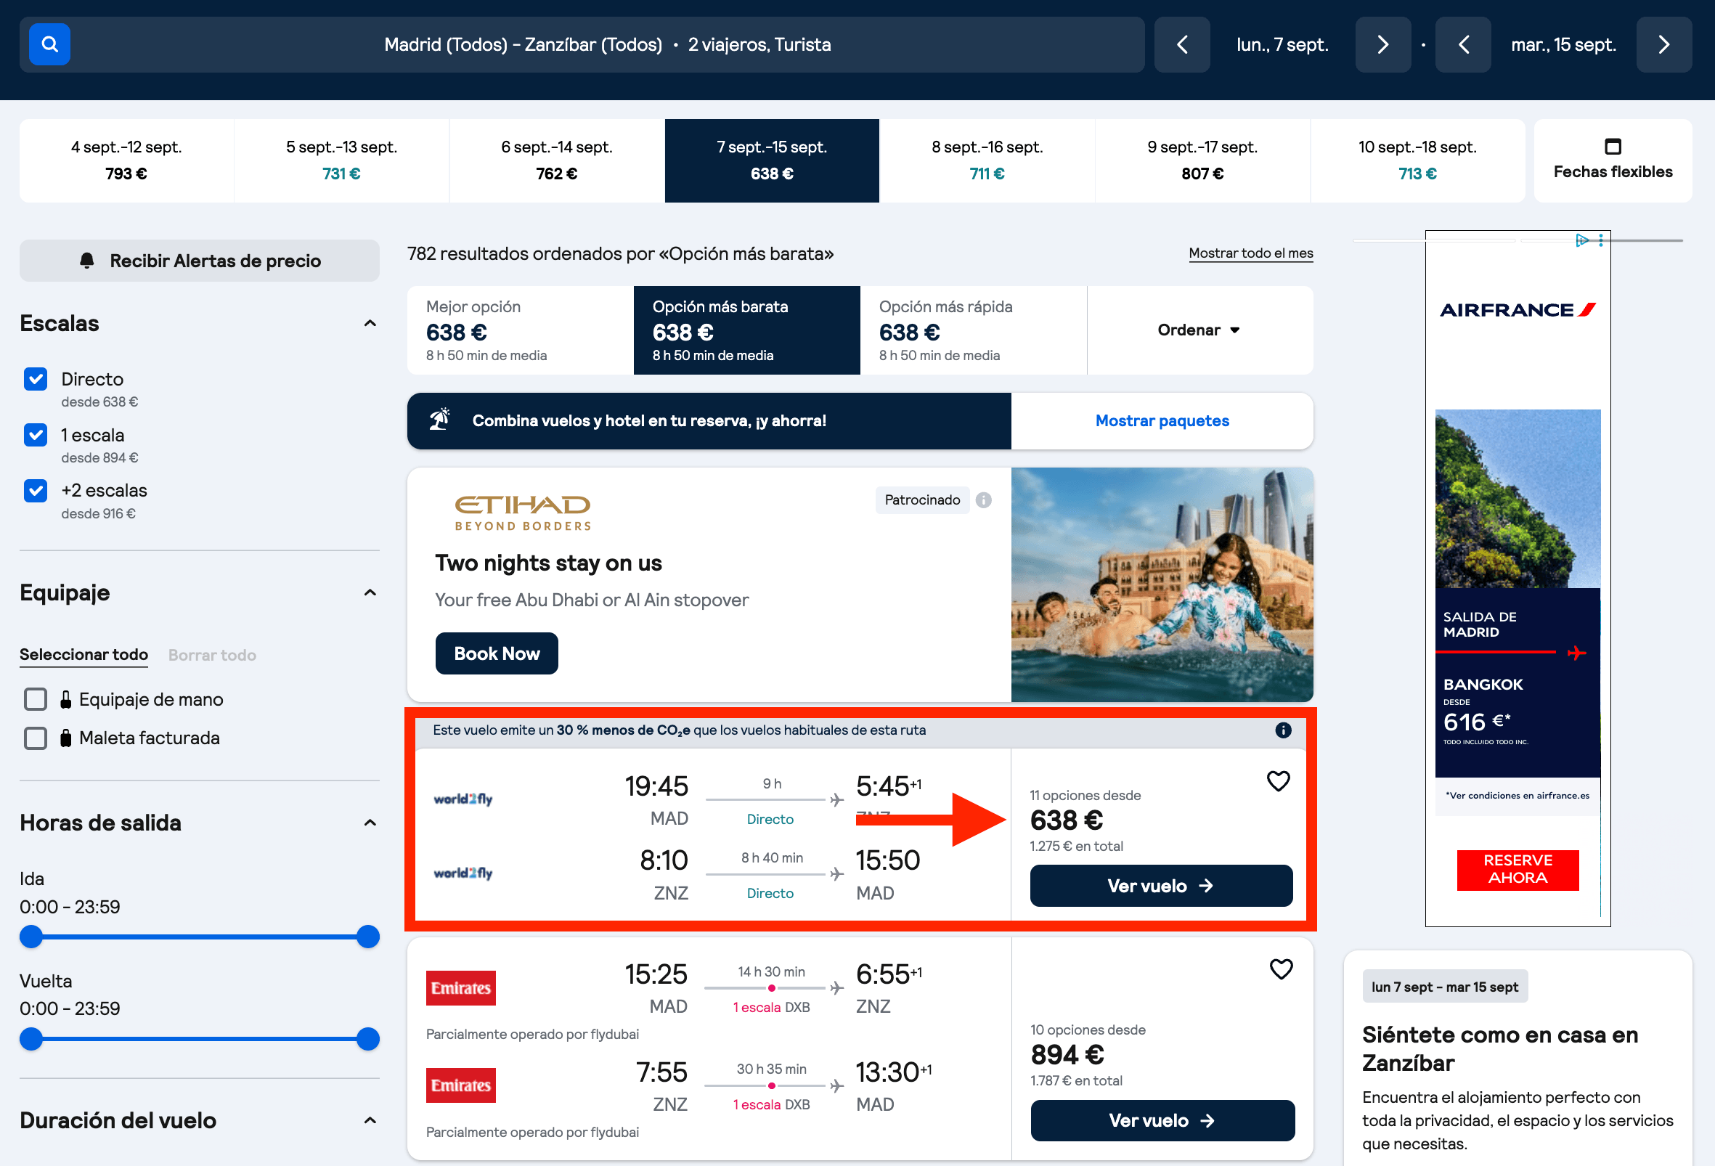Click the lun 7 sept – mar 15 sept label
This screenshot has height=1166, width=1715.
coord(1444,987)
